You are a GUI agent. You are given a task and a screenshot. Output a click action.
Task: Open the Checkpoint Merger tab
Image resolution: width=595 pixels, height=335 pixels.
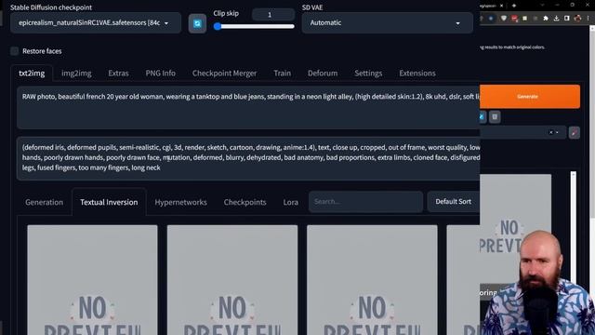click(x=224, y=74)
